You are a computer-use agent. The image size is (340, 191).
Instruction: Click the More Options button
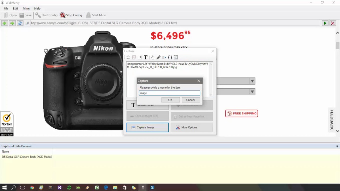192,127
